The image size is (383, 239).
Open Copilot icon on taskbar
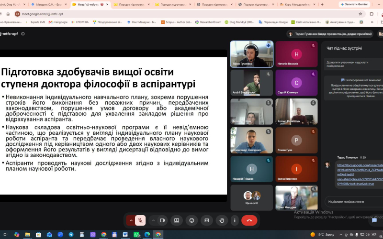(x=17, y=235)
